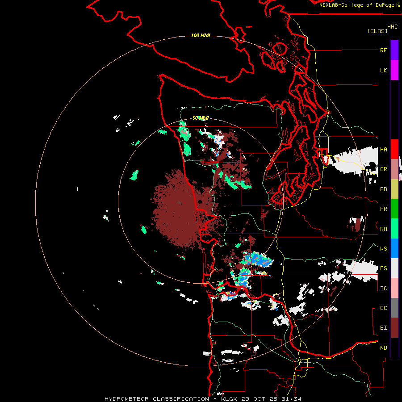Screen dimensions: 402x402
Task: Click the DS white legend color swatch
Action: click(394, 268)
